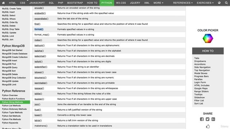
Task: Open the find() method link
Action: click(x=37, y=24)
